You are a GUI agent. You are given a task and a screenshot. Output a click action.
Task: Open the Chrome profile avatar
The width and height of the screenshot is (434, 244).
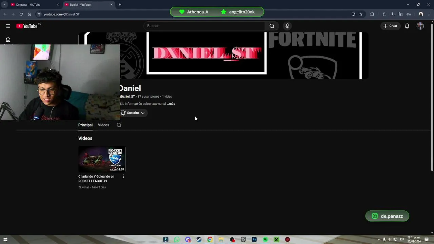pyautogui.click(x=421, y=14)
